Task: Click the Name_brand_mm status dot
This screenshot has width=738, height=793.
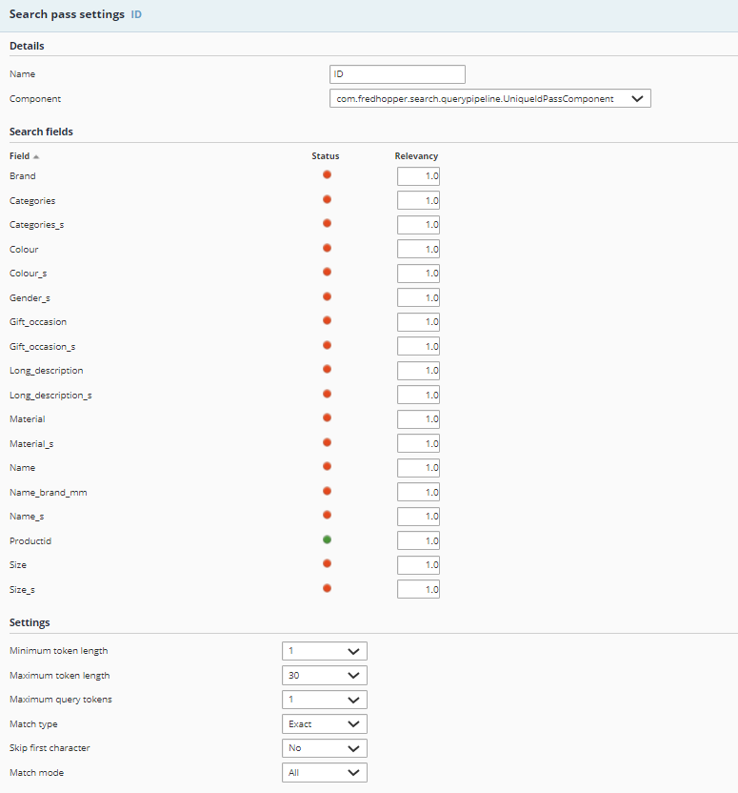Action: (327, 491)
